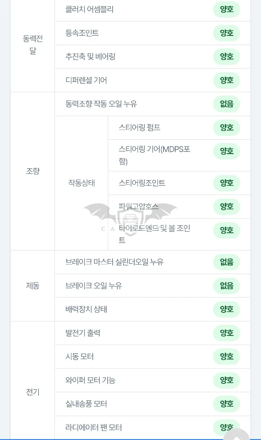The height and width of the screenshot is (440, 261).
Task: Tap the scroll-to-top arrow button
Action: coord(237,434)
